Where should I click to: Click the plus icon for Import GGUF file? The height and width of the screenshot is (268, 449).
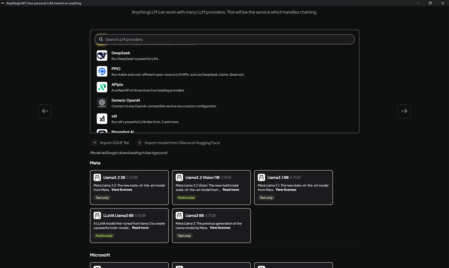95,143
